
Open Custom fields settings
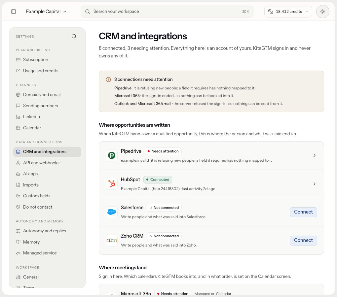tap(47, 196)
